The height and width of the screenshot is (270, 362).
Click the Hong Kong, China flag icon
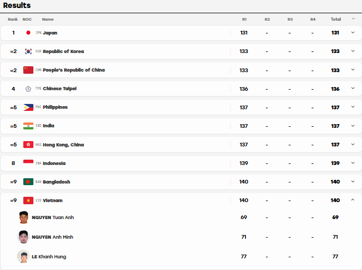[28, 145]
